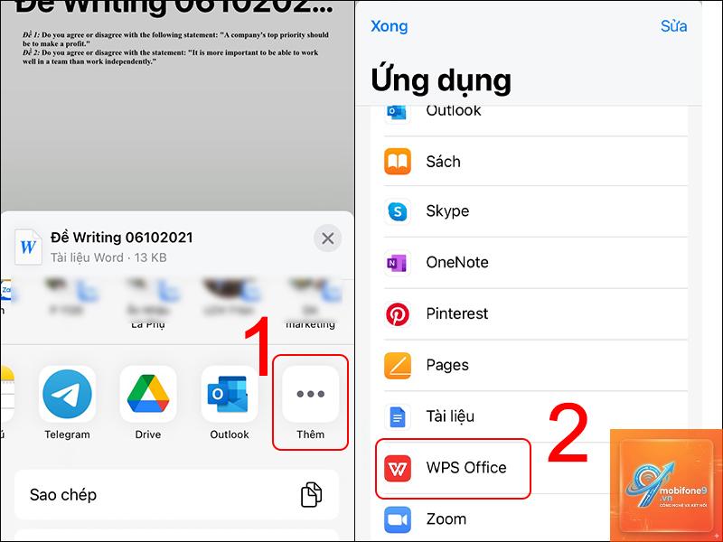The height and width of the screenshot is (542, 723).
Task: Tap the Google Drive icon
Action: coord(148,394)
